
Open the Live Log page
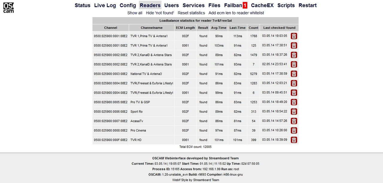[x=105, y=5]
